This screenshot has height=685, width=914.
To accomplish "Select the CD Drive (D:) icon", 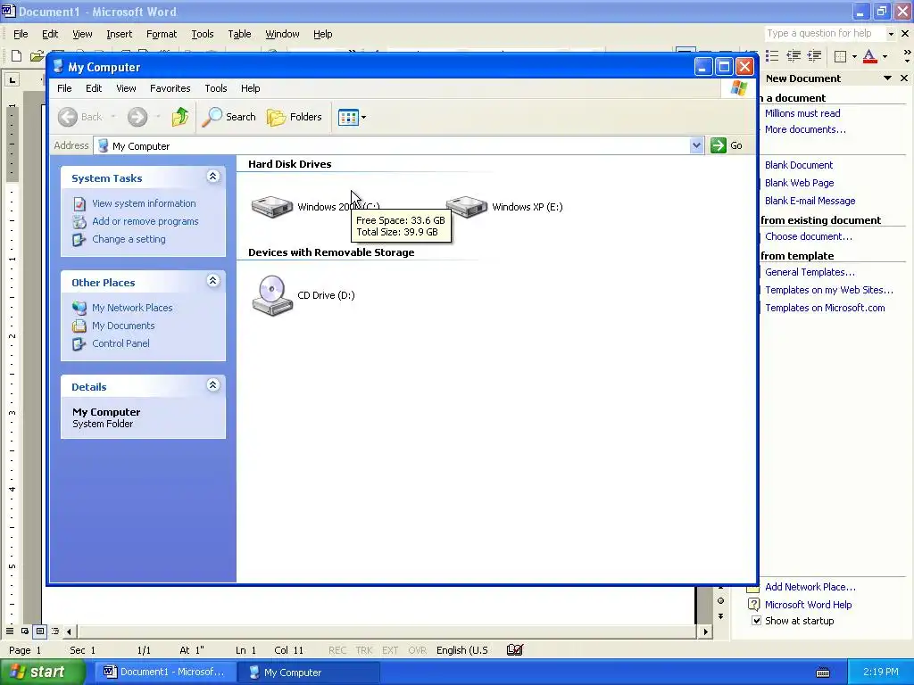I will [271, 296].
